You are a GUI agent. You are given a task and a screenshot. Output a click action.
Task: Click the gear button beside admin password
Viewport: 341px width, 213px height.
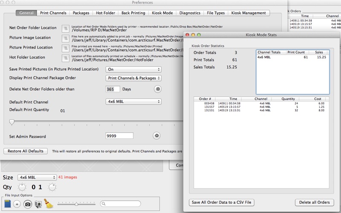(156, 135)
